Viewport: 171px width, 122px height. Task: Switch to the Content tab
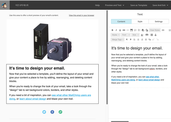121,22
